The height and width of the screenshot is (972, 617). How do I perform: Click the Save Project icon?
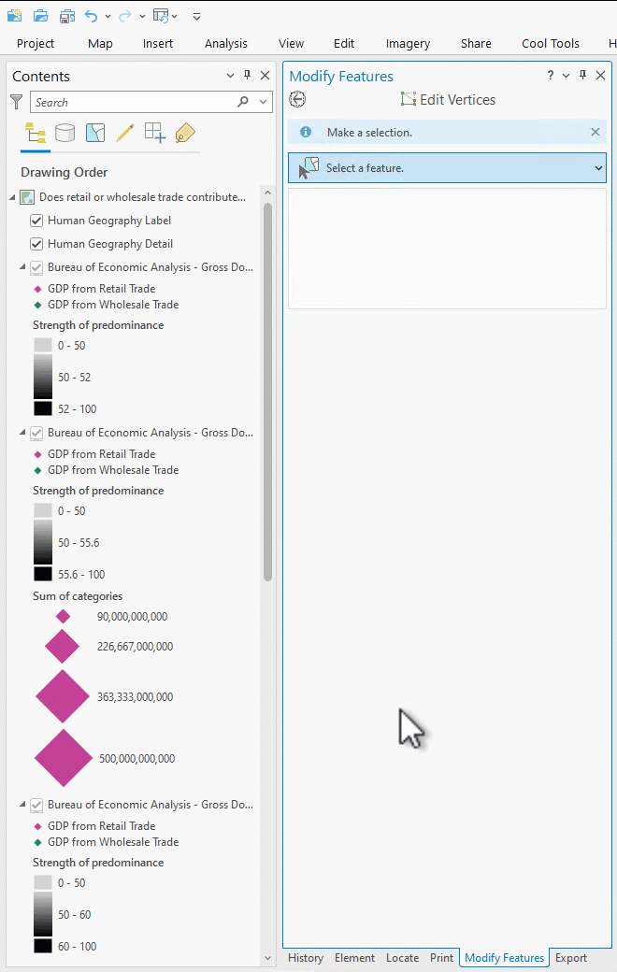(x=67, y=16)
